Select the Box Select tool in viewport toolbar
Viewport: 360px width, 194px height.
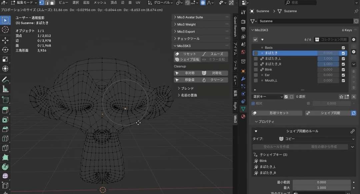pos(5,20)
